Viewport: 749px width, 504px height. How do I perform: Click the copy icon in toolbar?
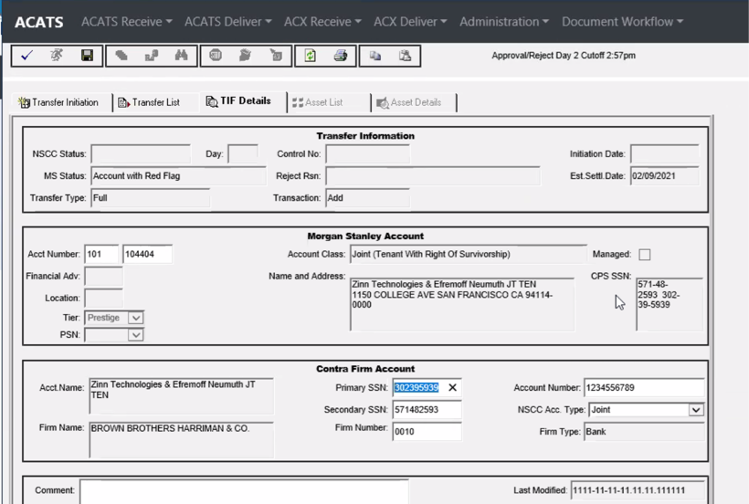pyautogui.click(x=374, y=56)
